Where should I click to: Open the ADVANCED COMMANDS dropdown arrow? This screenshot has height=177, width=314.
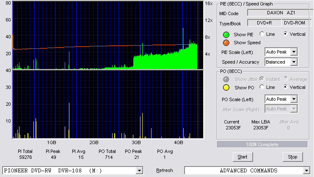pos(306,171)
